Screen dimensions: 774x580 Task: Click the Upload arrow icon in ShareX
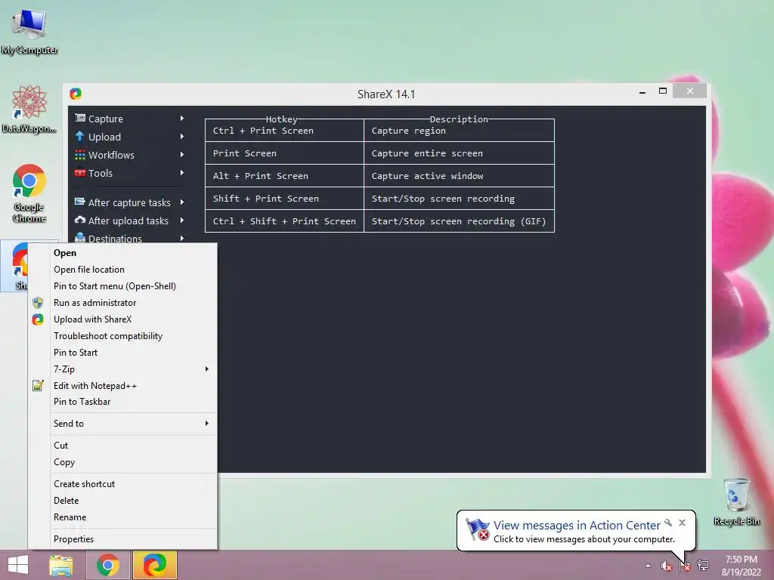pos(80,136)
